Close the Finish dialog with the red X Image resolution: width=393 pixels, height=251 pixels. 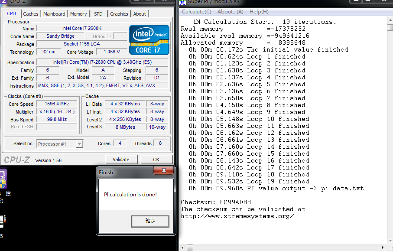[x=164, y=170]
